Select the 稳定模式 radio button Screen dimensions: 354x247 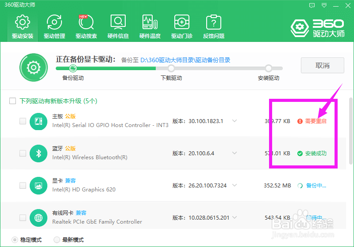[x=15, y=240]
